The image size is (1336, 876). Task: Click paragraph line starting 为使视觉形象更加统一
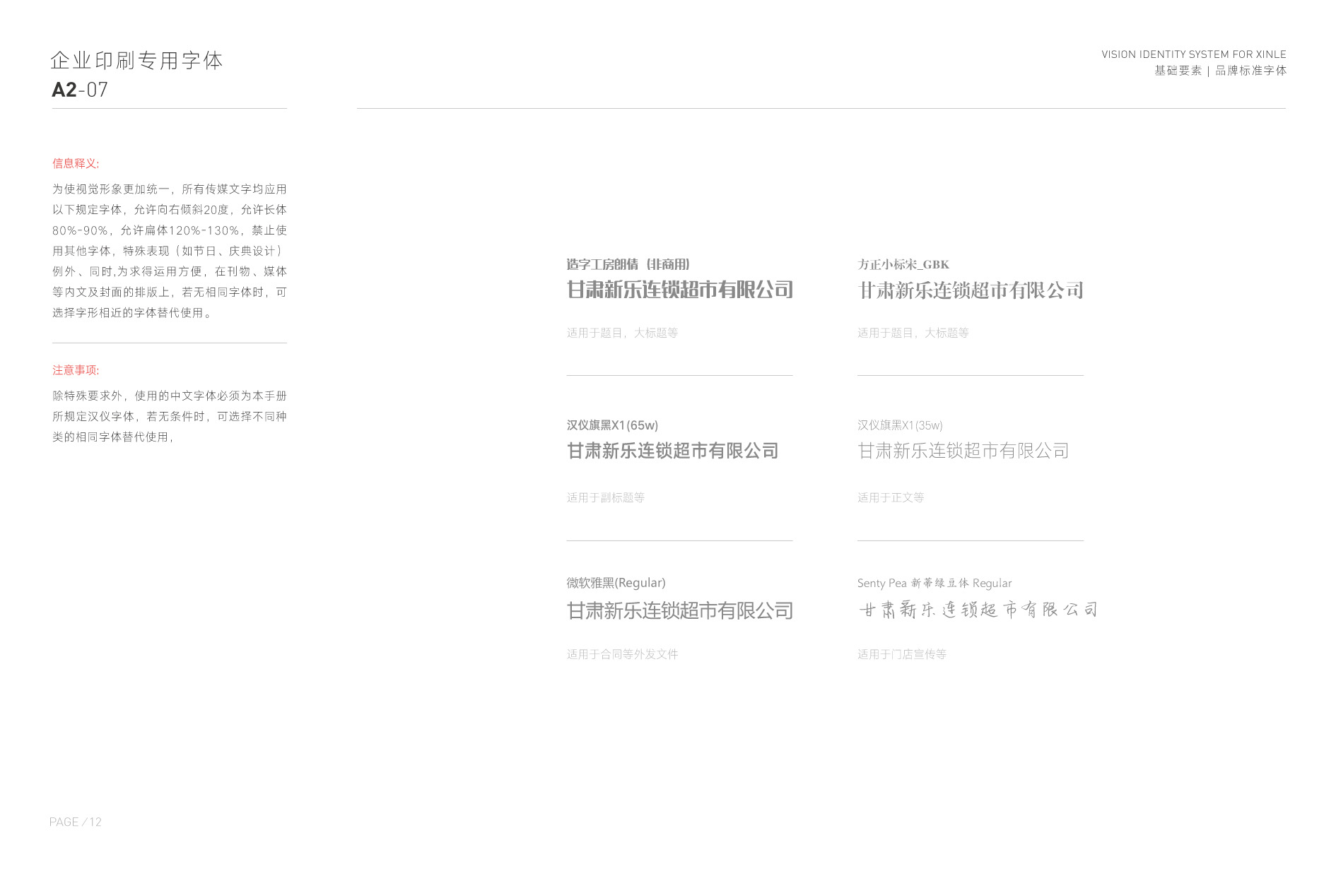click(170, 189)
